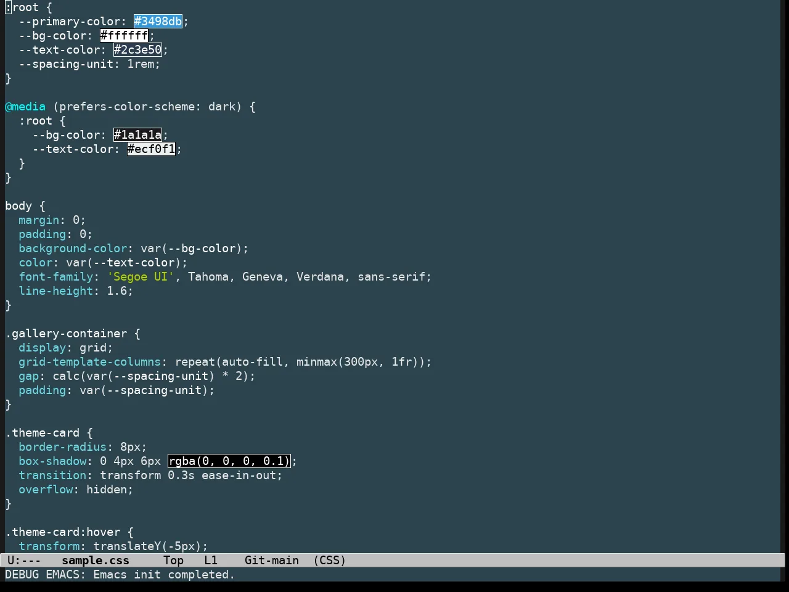Place cursor on 'body {' selector
This screenshot has width=789, height=592.
click(x=25, y=206)
